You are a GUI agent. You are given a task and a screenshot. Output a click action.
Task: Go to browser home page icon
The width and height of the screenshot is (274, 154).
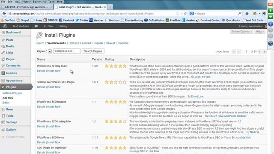[x=247, y=13]
